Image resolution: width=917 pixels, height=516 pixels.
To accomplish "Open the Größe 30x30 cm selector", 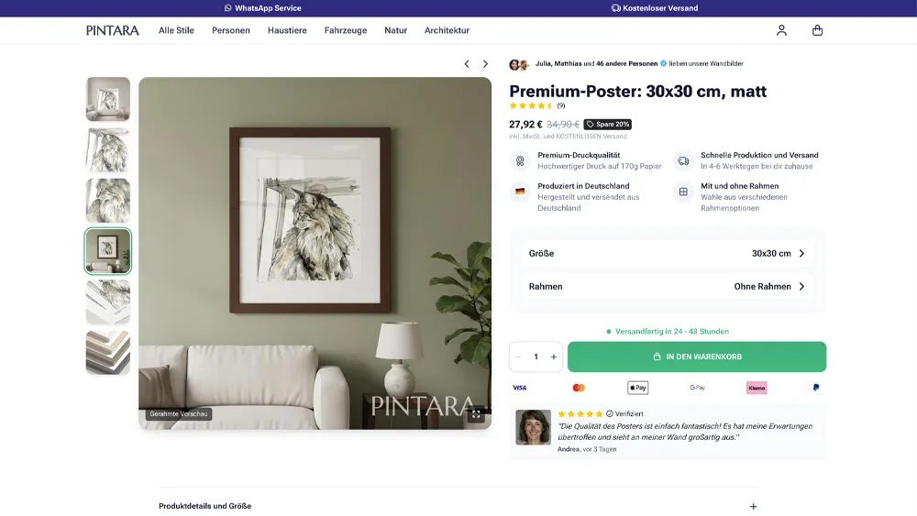I will [x=667, y=254].
